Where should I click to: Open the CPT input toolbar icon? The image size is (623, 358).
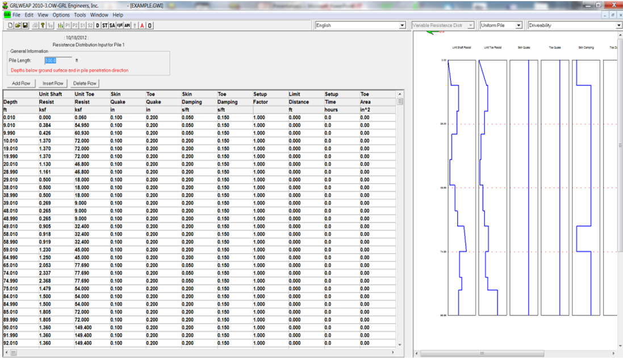120,26
